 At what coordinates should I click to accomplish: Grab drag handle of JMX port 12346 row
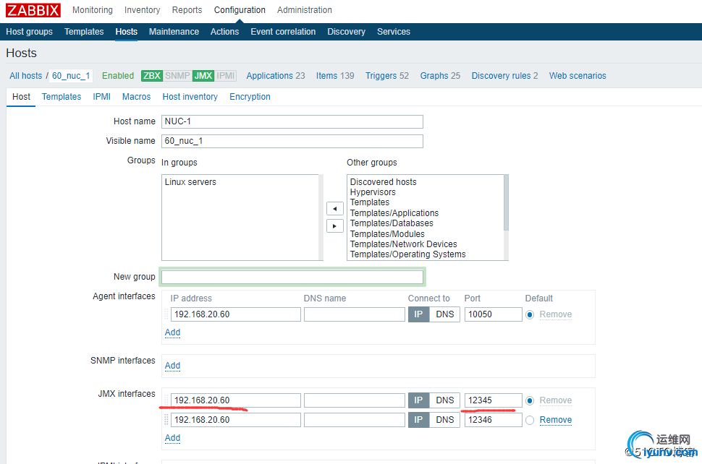pyautogui.click(x=166, y=420)
